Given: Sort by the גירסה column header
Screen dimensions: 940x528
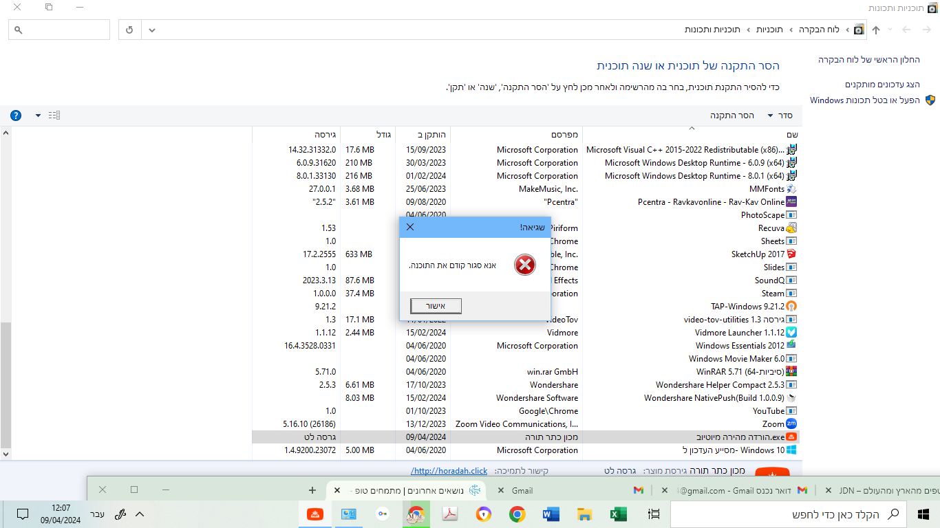Looking at the screenshot, I should [x=297, y=134].
